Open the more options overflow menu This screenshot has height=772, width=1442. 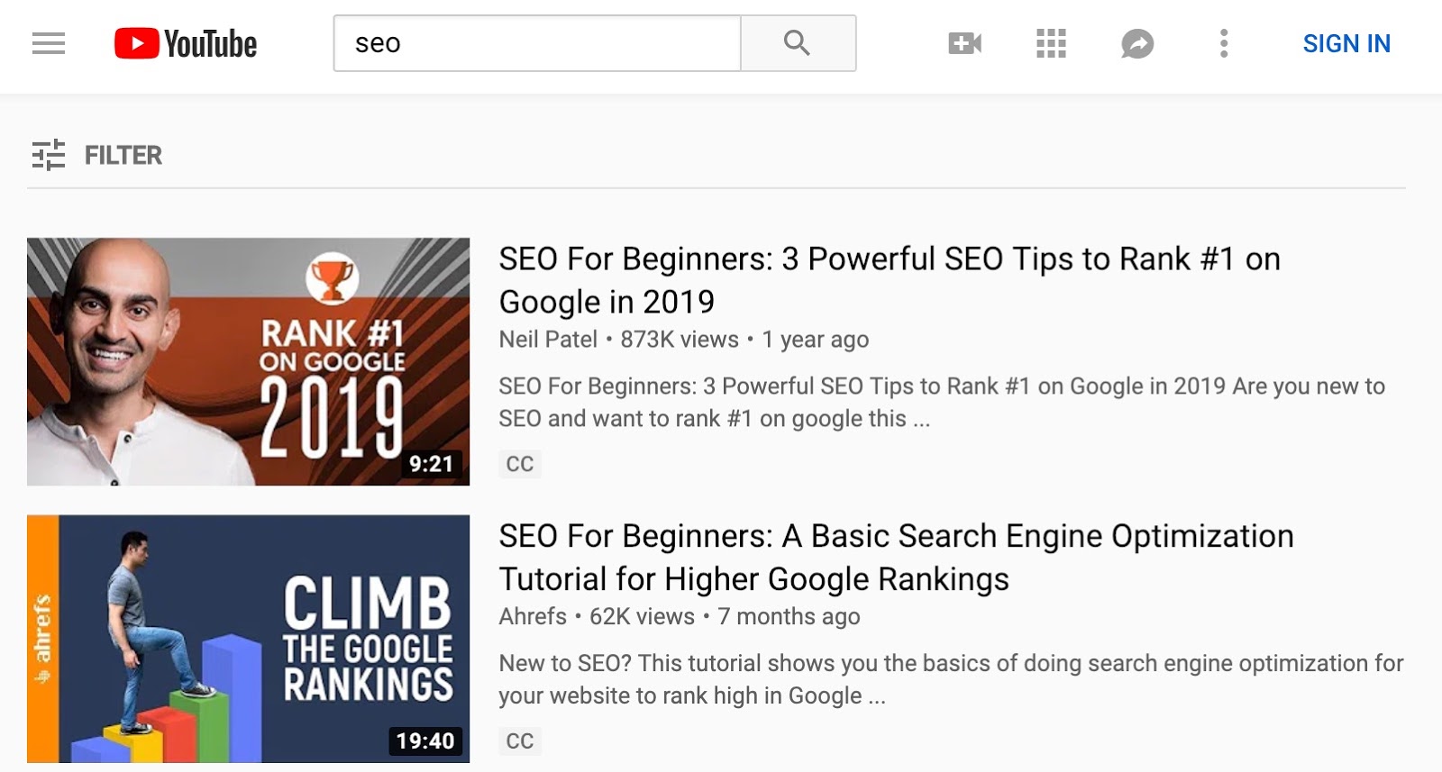click(x=1224, y=42)
